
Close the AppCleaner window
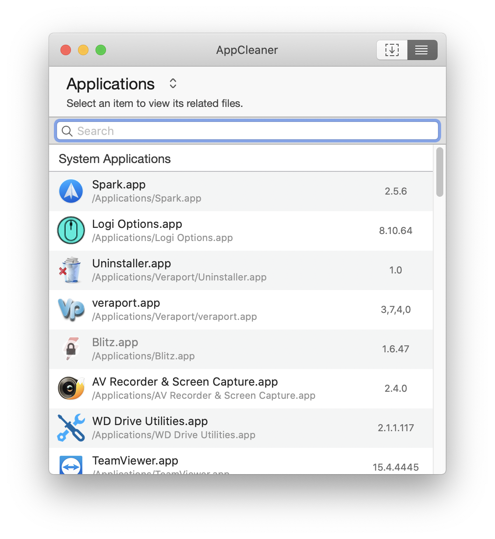pos(66,50)
